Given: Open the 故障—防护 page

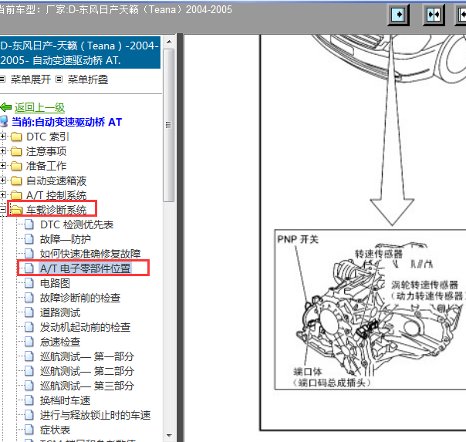Looking at the screenshot, I should [66, 239].
